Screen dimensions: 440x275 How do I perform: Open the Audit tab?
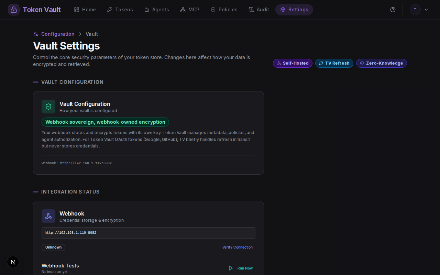[x=259, y=10]
